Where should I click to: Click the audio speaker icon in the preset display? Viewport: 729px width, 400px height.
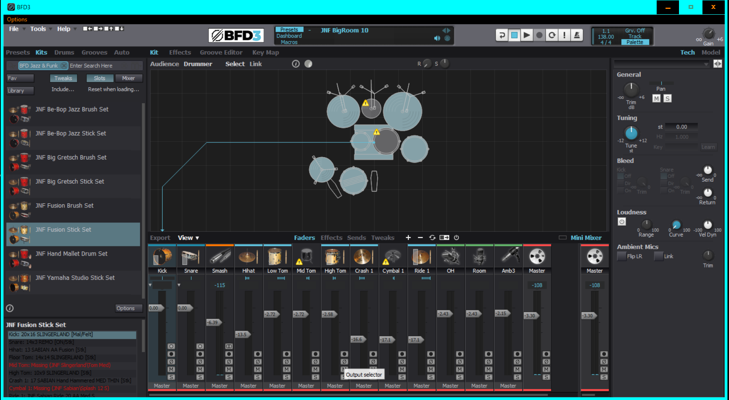coord(437,38)
